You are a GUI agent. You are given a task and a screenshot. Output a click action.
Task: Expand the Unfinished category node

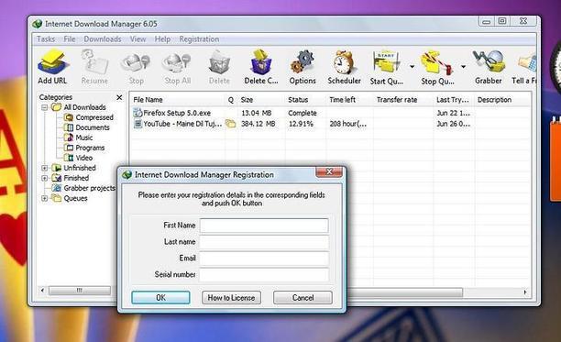click(x=44, y=168)
